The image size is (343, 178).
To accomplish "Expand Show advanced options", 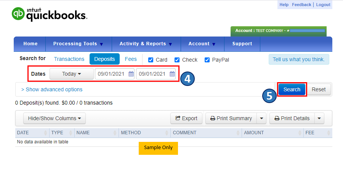I will tap(51, 89).
